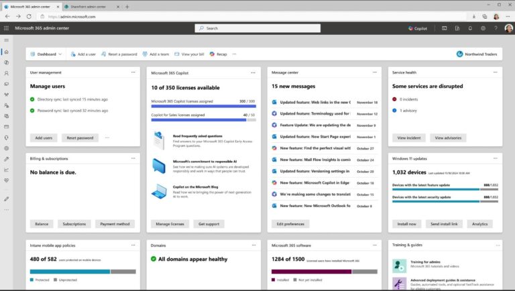
Task: Open Training for admins icon
Action: pos(399,266)
